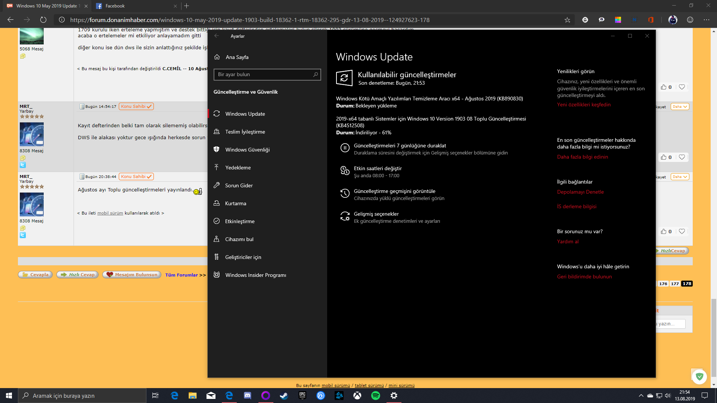
Task: Select Windows 10 May 2019 Update tab
Action: click(47, 6)
